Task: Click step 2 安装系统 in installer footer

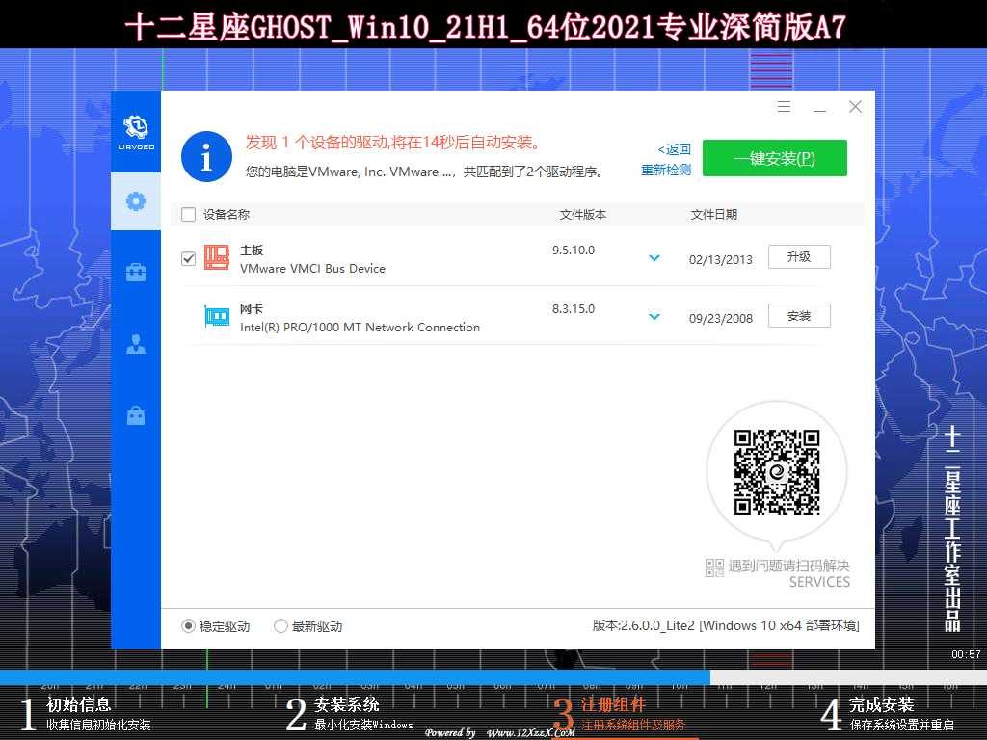Action: (x=349, y=714)
